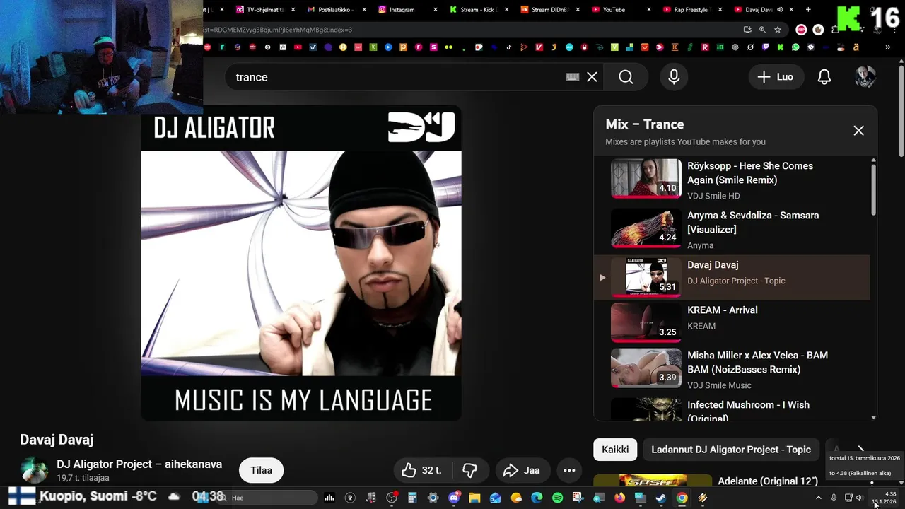The width and height of the screenshot is (905, 509).
Task: Open the browser zoom magnifier icon
Action: [762, 30]
